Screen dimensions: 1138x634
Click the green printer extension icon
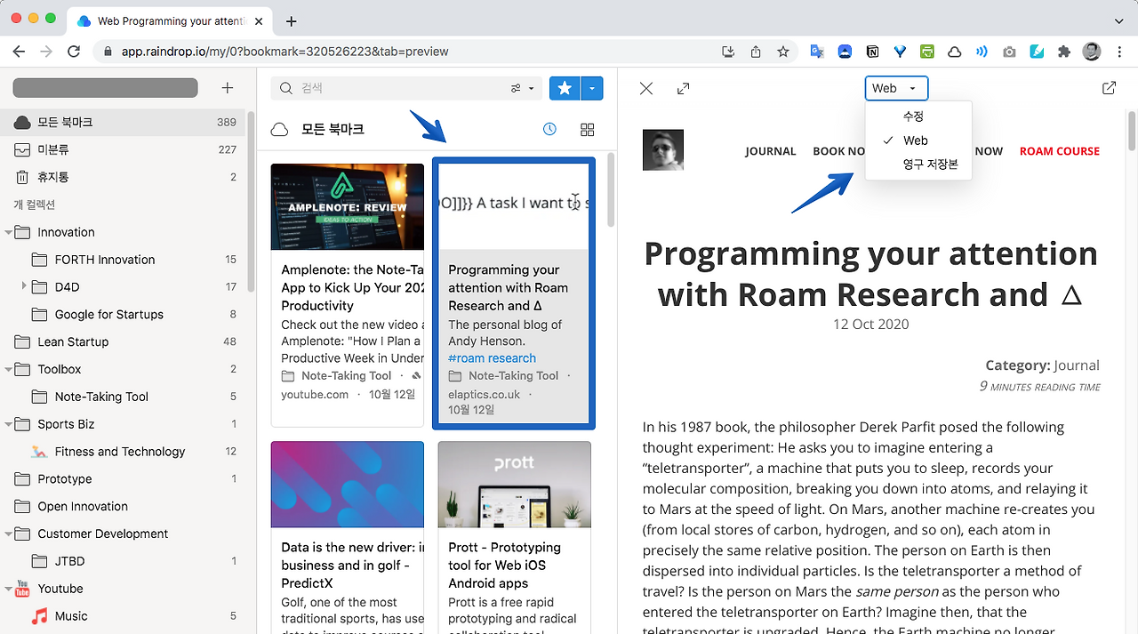point(927,52)
